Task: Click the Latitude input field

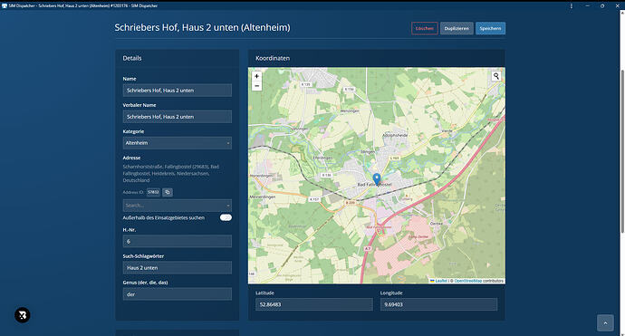Action: pos(314,304)
